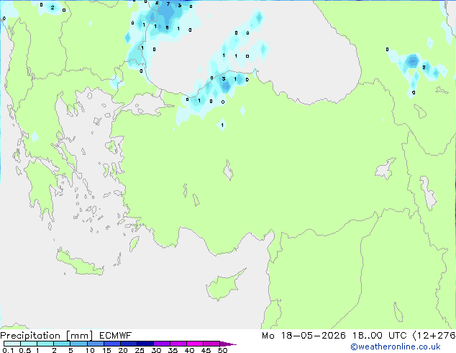Pick the 2–5 mm legend swatch
The height and width of the screenshot is (353, 456).
(62, 344)
